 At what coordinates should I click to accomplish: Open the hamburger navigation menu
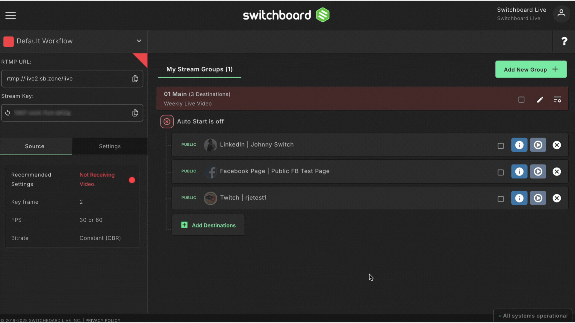[10, 15]
